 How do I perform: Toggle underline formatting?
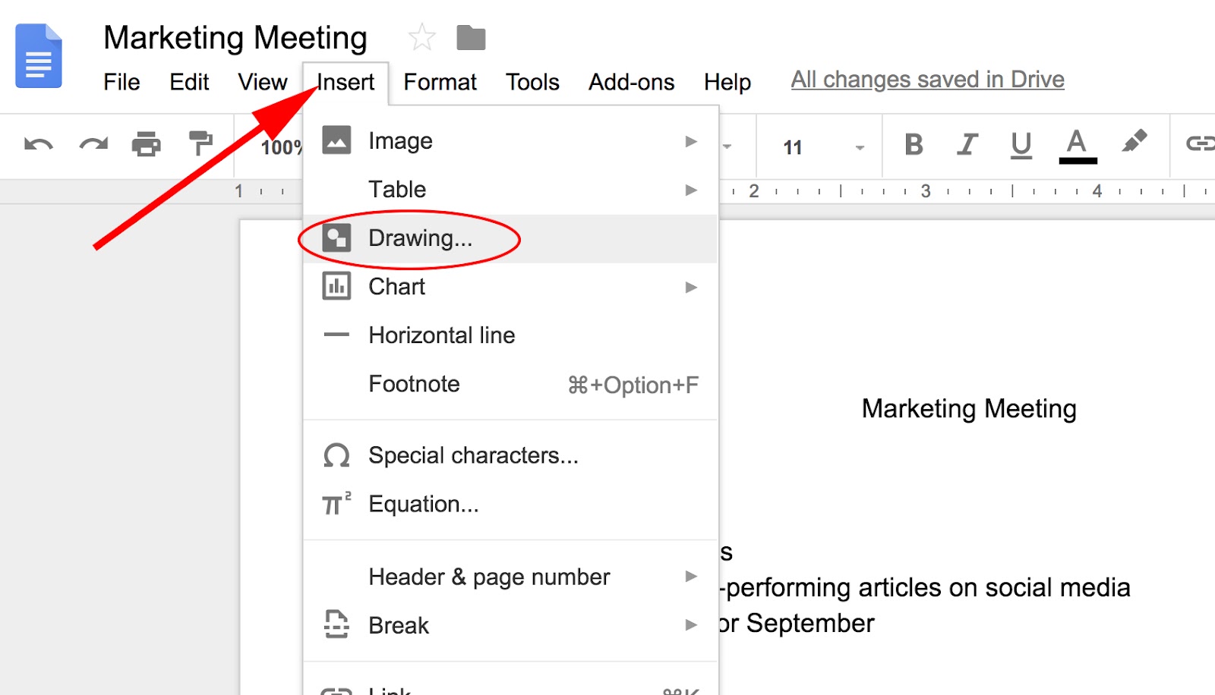[1021, 144]
